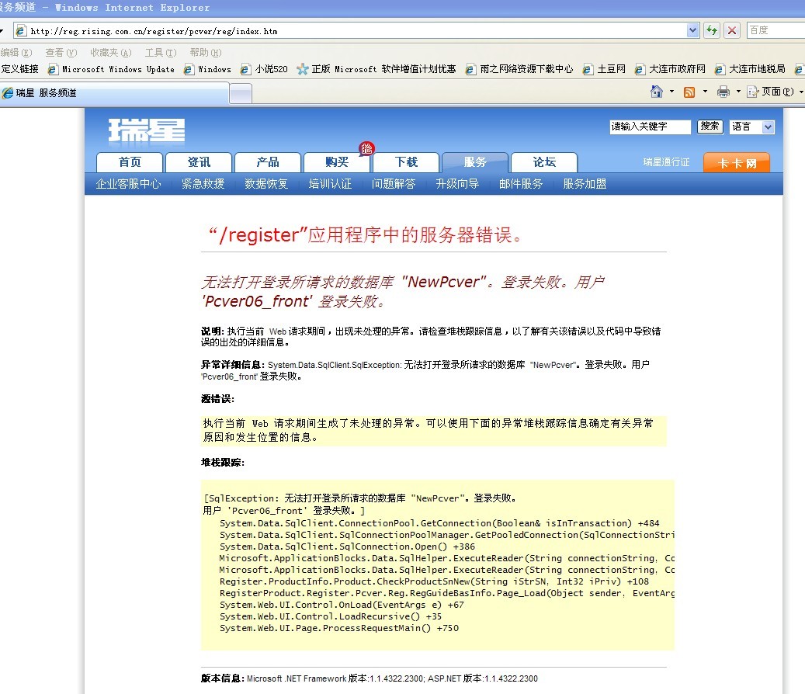Click the Print toolbar icon
This screenshot has width=805, height=694.
[723, 92]
